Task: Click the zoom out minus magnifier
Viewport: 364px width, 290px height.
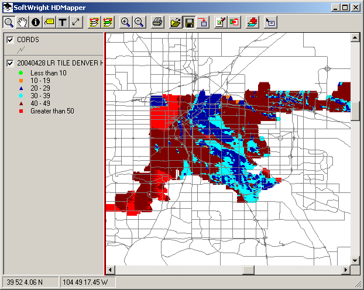Action: coord(139,22)
